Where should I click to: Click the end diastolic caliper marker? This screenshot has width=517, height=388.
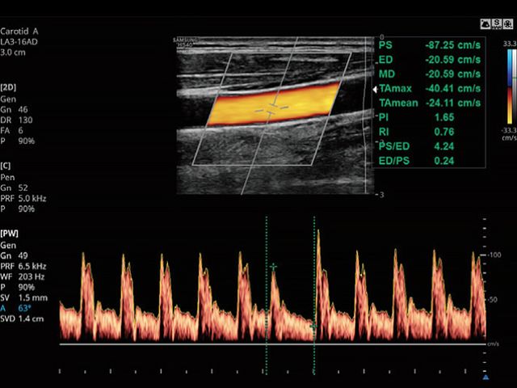coord(312,325)
